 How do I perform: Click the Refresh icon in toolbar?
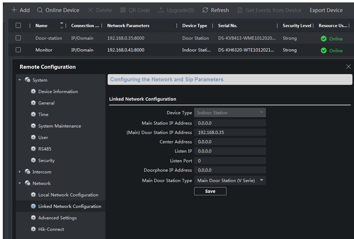[x=205, y=10]
